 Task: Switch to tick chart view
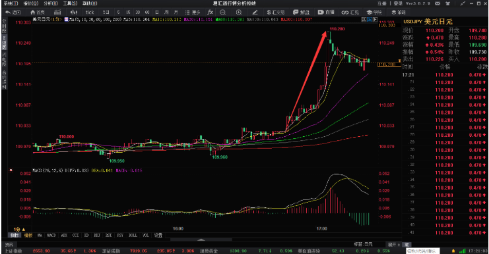tap(90, 12)
